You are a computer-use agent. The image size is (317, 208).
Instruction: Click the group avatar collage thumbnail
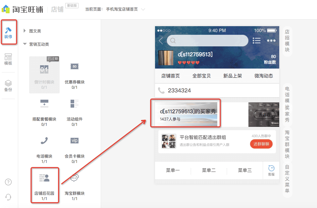coord(169,141)
